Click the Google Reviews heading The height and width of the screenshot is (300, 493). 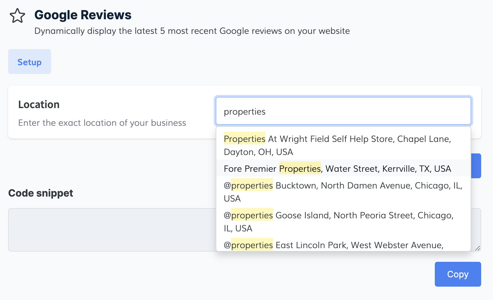click(x=83, y=15)
